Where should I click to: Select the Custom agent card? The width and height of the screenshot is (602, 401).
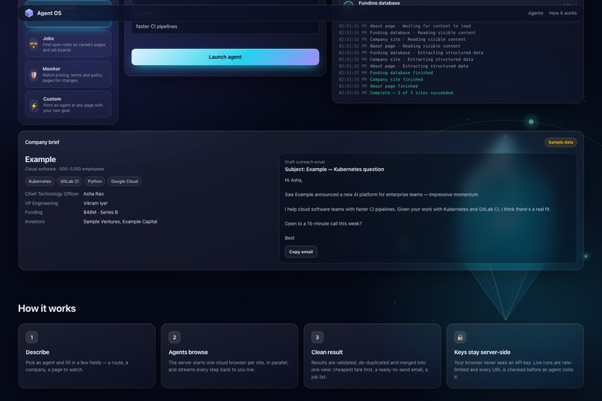tap(68, 105)
